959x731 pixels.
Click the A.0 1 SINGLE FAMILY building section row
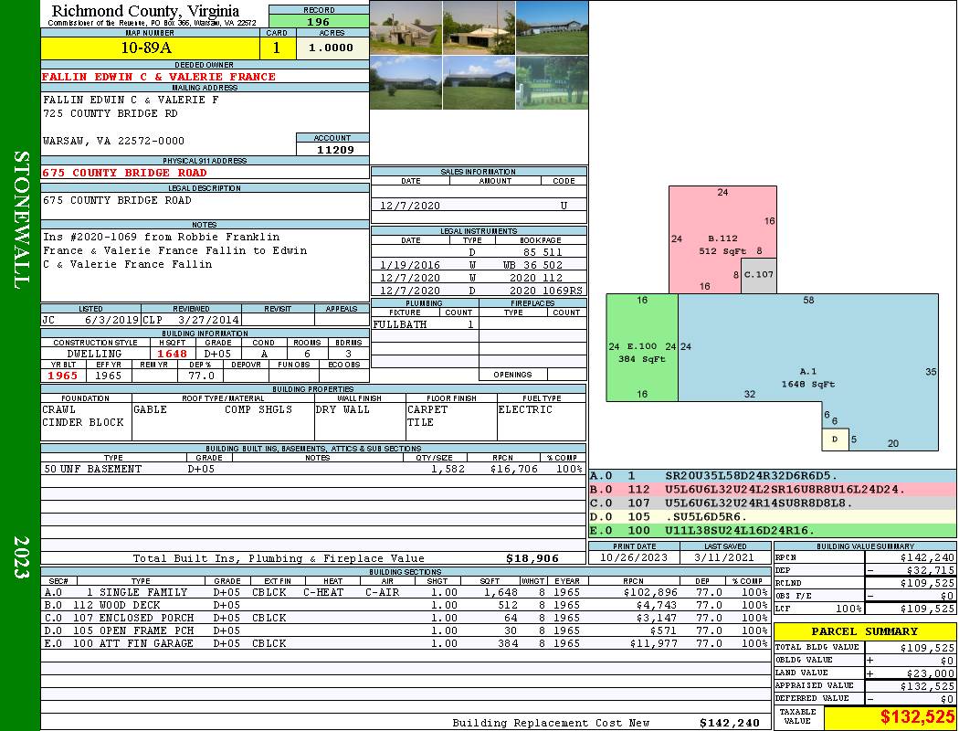(x=405, y=592)
